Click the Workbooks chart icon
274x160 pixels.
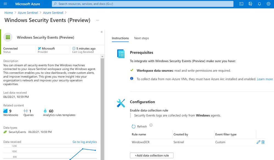point(5,111)
